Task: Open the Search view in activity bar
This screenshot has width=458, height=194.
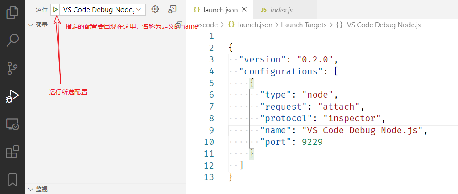Action: coord(12,40)
